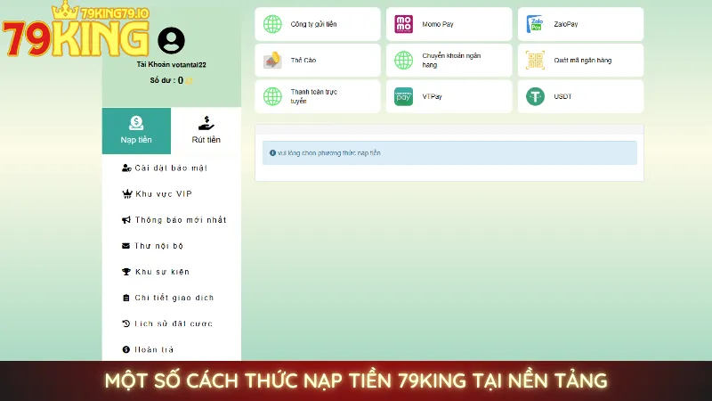The image size is (712, 401).
Task: Open Khu sự kiện events area
Action: tap(162, 272)
